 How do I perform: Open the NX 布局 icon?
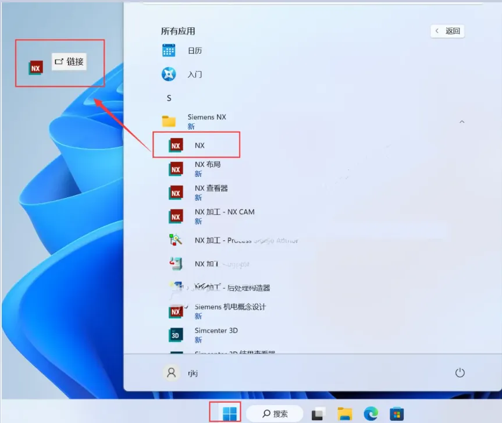(176, 169)
